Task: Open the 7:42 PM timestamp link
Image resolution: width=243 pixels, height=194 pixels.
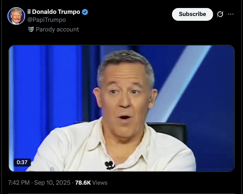Action: [x=19, y=183]
